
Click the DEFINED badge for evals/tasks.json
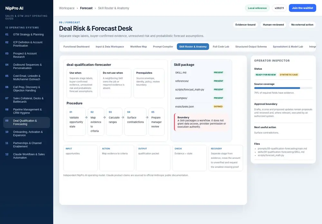pos(218,107)
